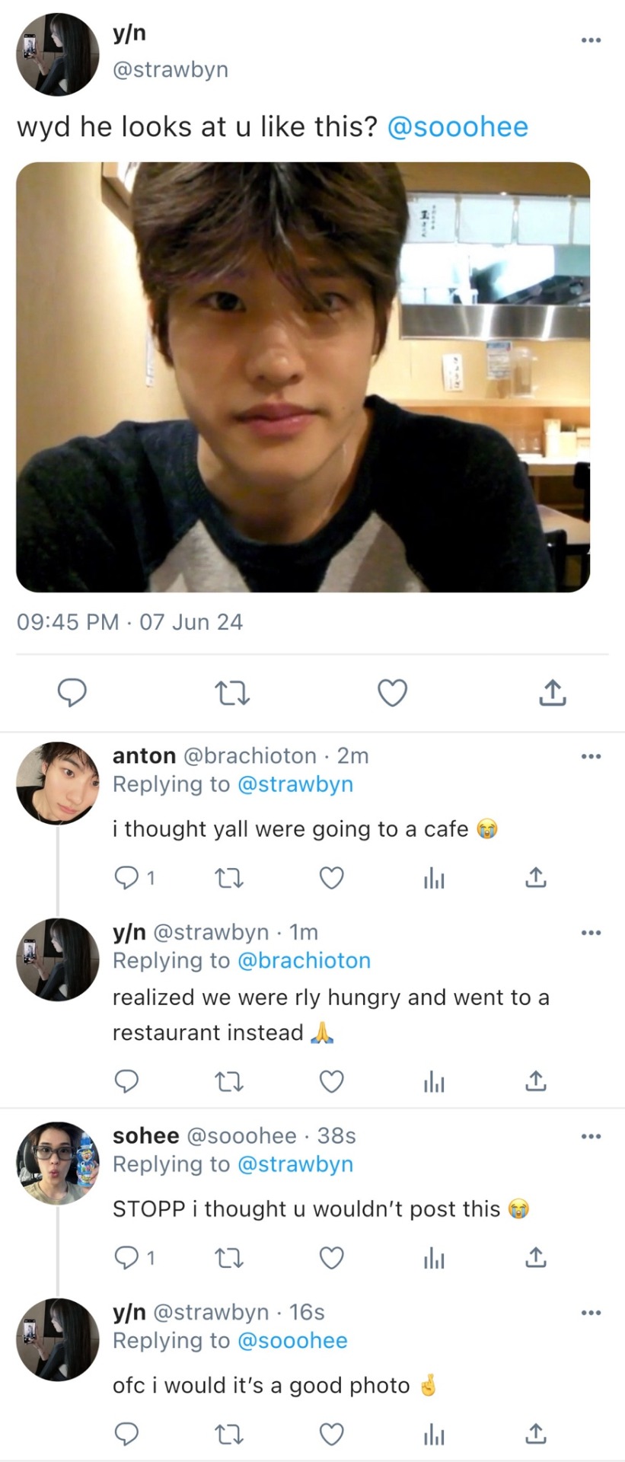
Task: Open more options on sohee's reply
Action: (x=591, y=1136)
